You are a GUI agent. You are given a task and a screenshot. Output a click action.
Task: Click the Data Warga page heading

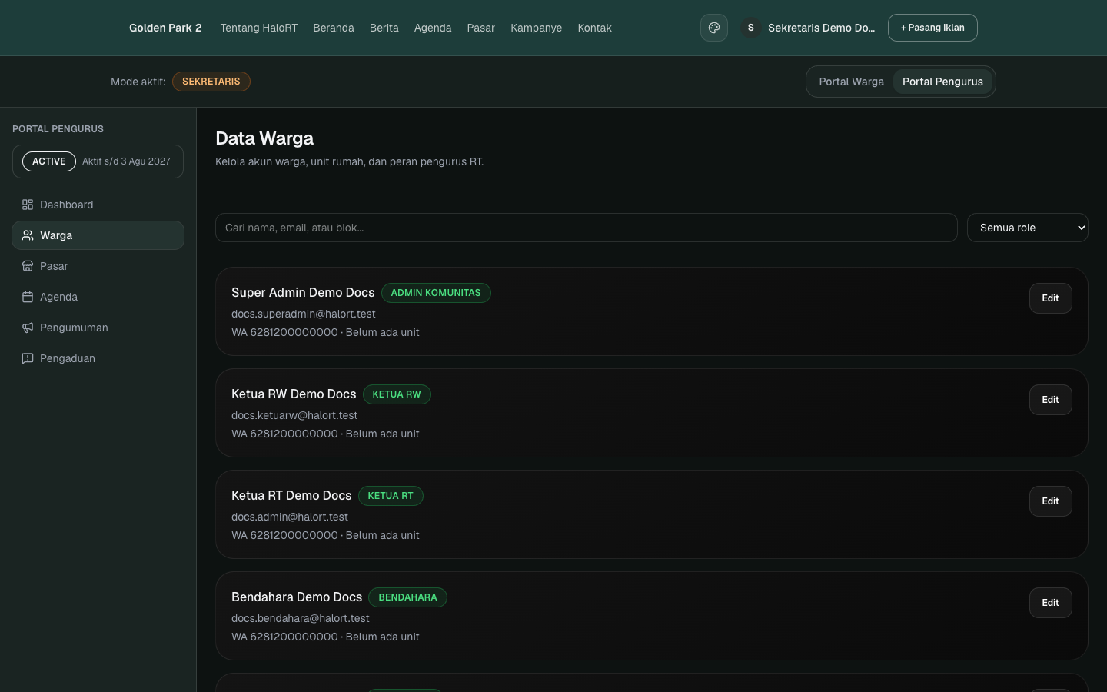(x=264, y=138)
